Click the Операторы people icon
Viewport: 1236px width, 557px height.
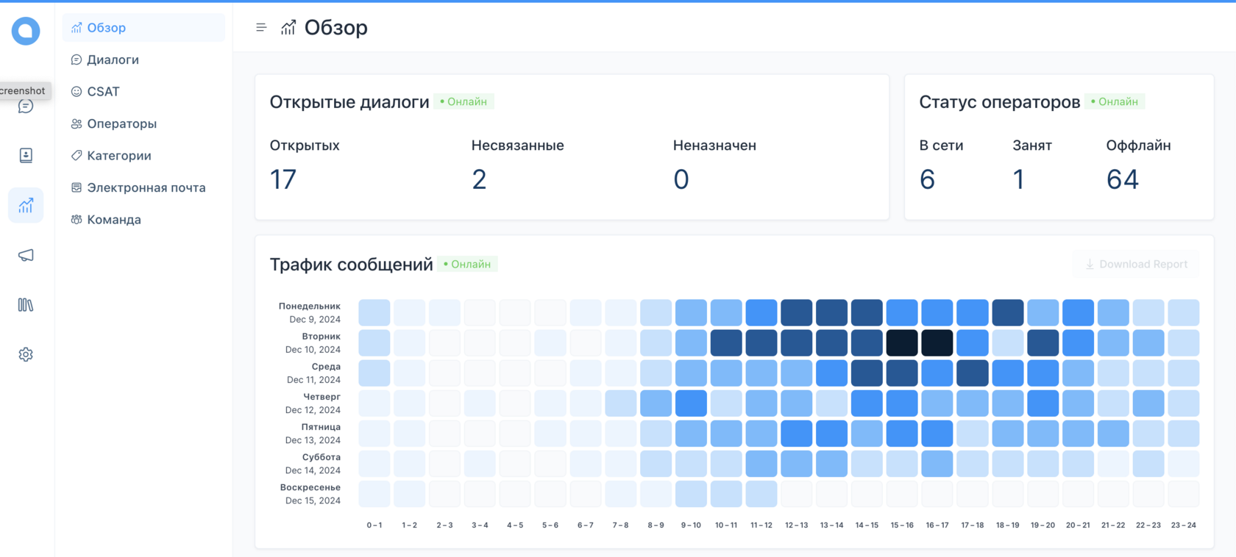77,123
